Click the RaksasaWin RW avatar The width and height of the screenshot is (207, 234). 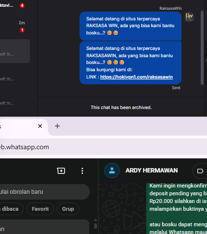pyautogui.click(x=189, y=17)
